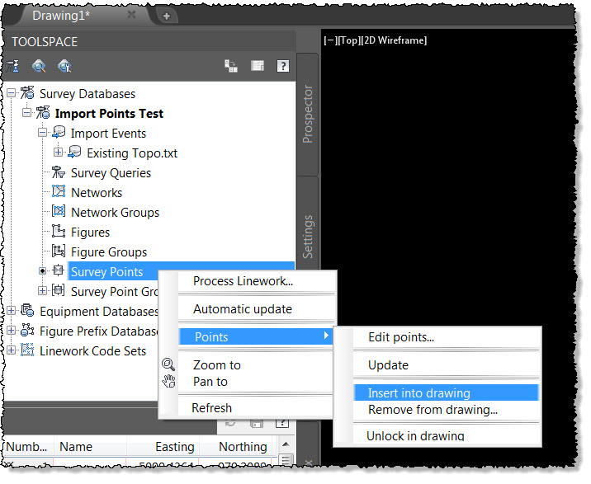
Task: Click the Pan to hand icon in context menu
Action: 168,381
